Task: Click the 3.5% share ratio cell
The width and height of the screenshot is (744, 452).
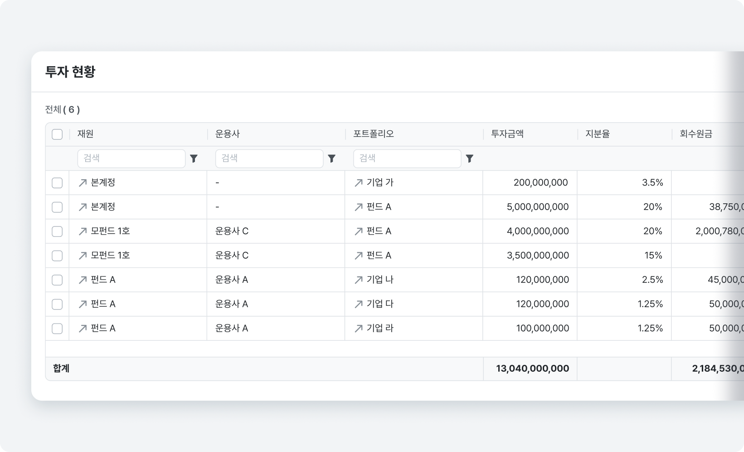Action: tap(624, 182)
